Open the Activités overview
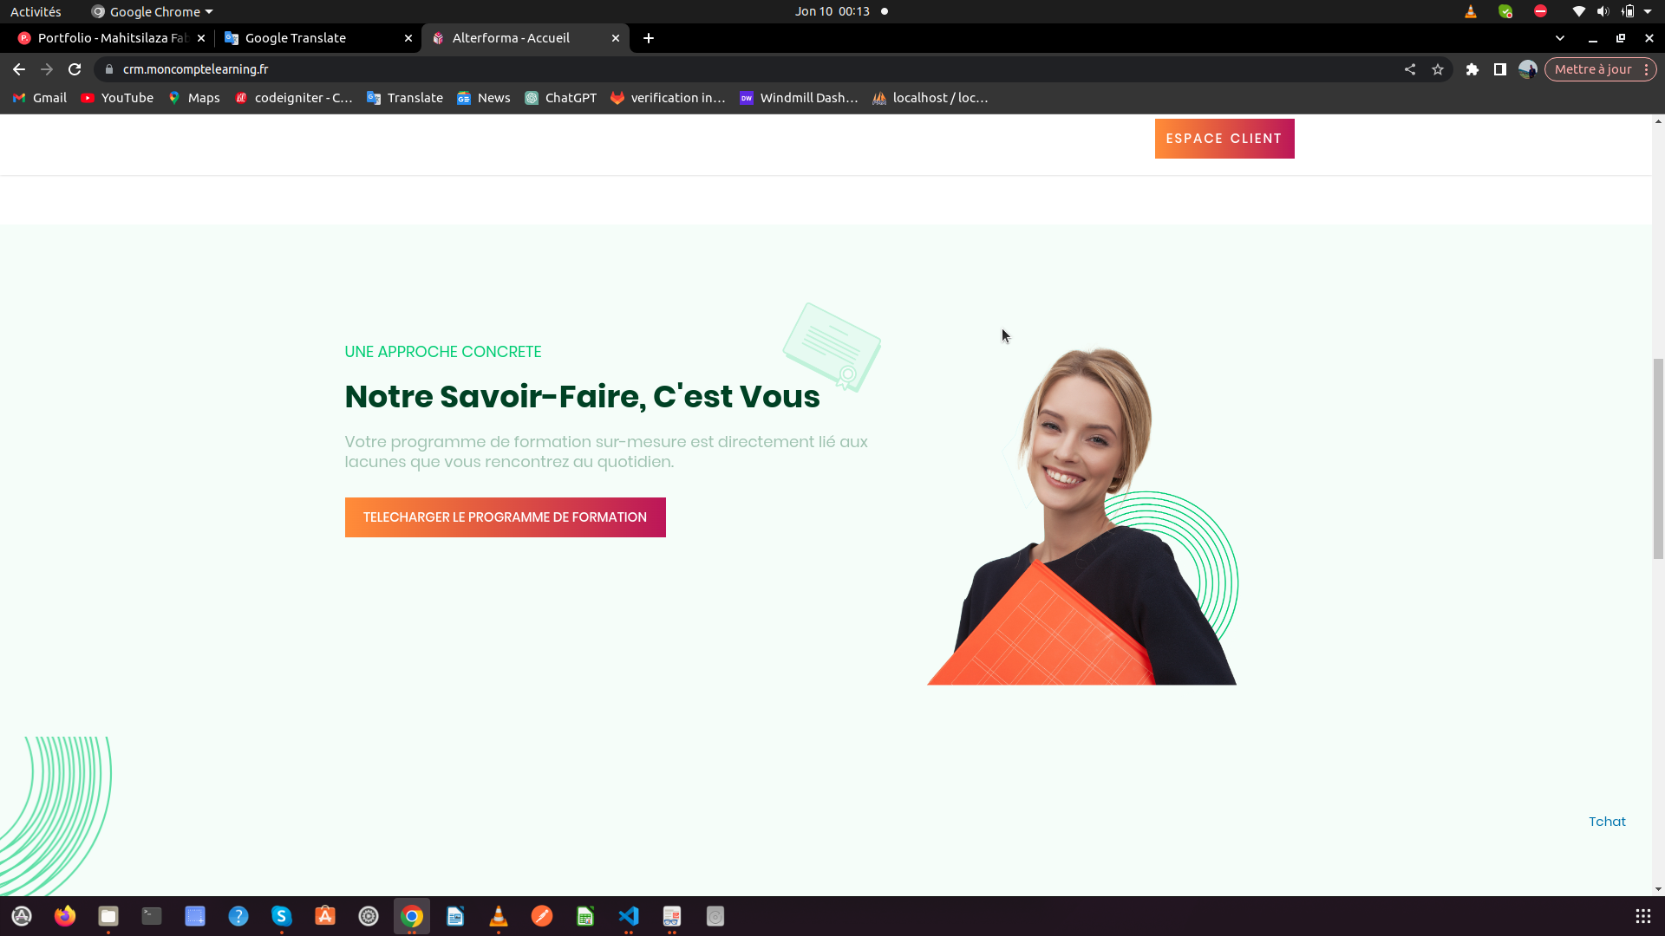 (x=36, y=11)
